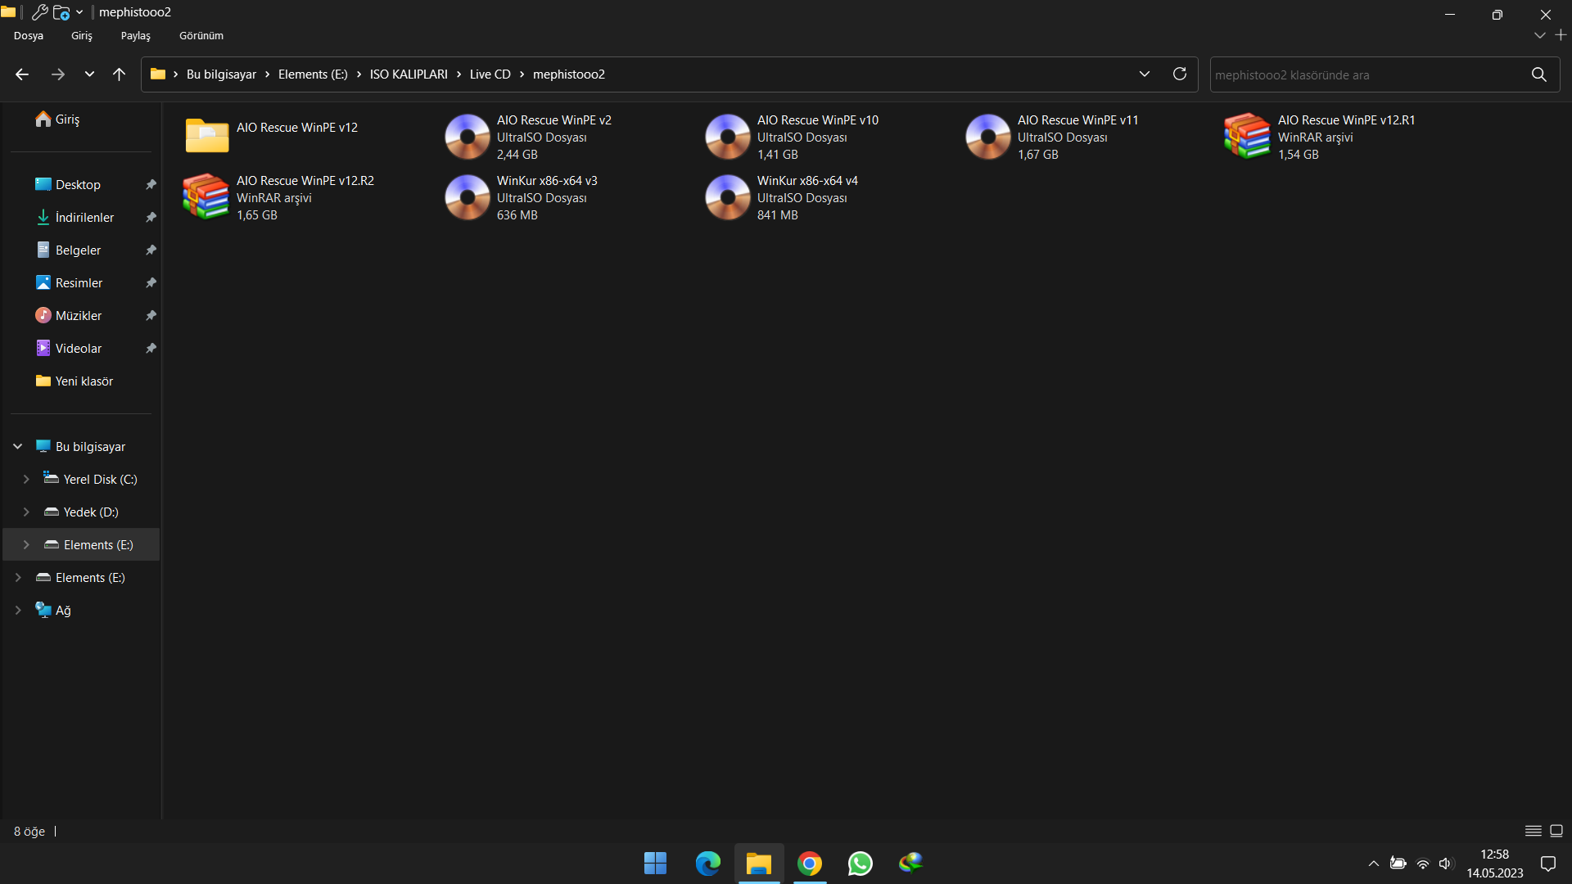Open Yeni klasör in sidebar
The image size is (1572, 884).
click(x=75, y=381)
